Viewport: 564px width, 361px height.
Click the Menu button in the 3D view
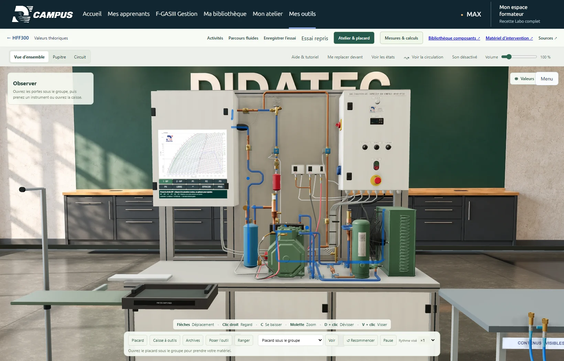click(547, 79)
